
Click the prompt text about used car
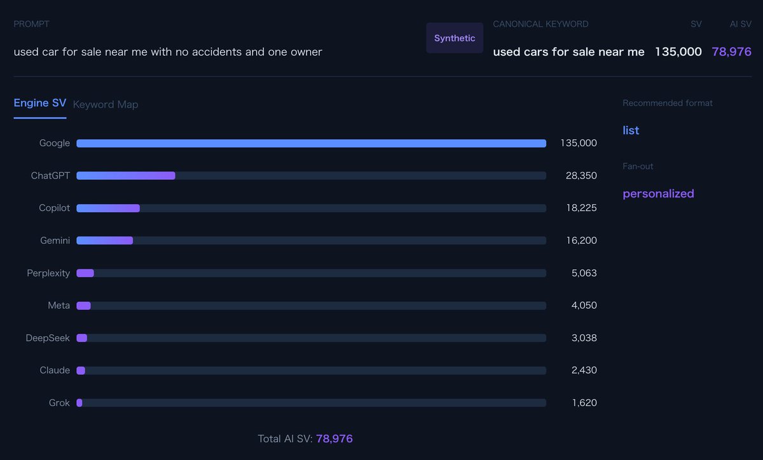[168, 52]
